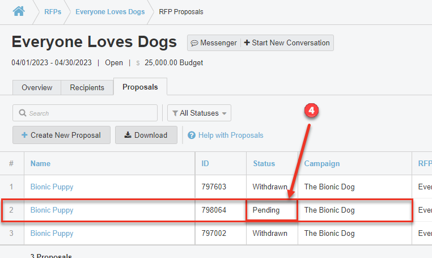Screen dimensions: 432x258
Task: Open Bionic Puppy proposal with ID 797002
Action: point(52,233)
